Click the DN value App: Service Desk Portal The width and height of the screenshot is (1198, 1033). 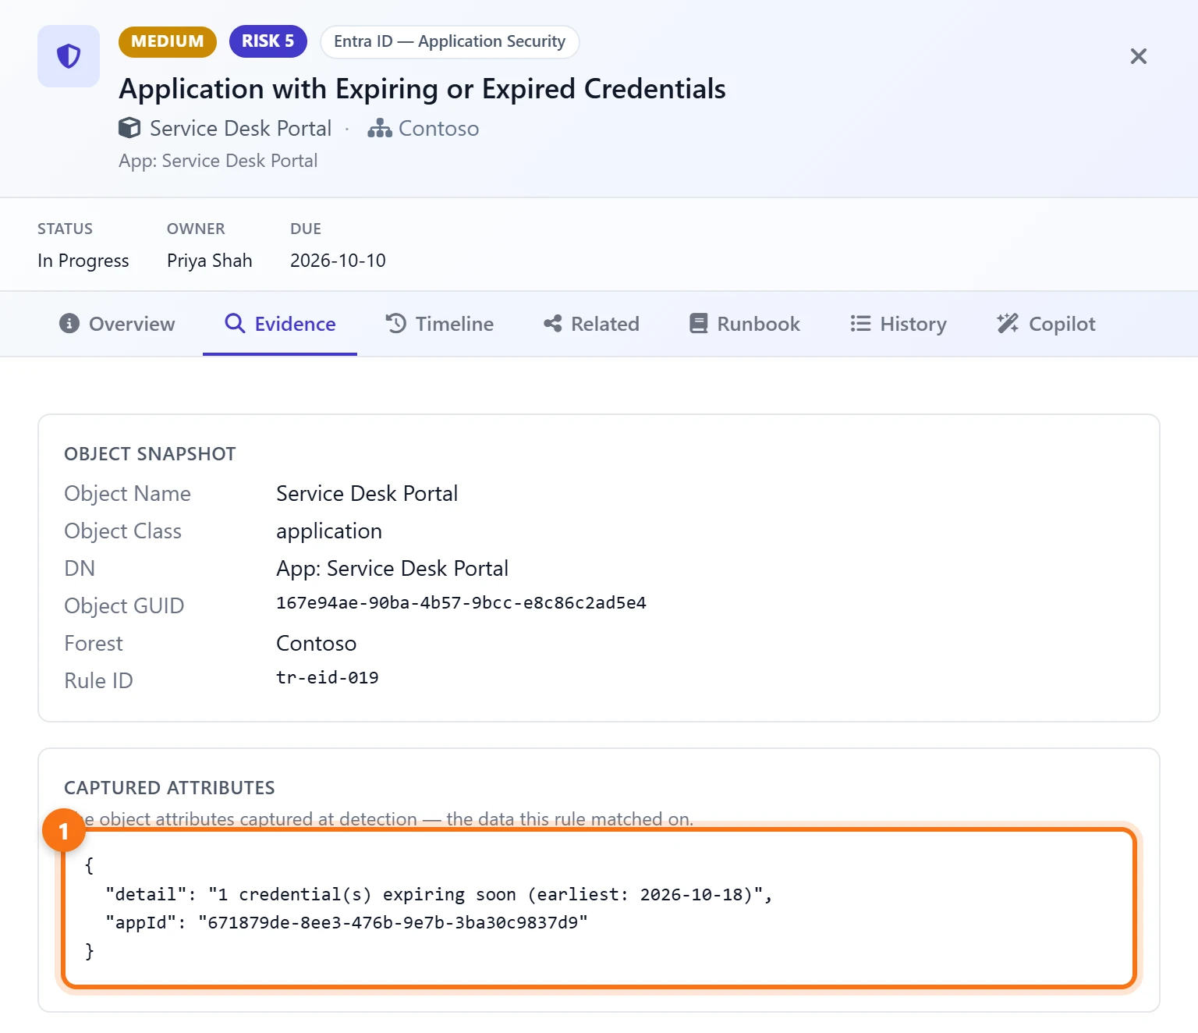coord(392,569)
